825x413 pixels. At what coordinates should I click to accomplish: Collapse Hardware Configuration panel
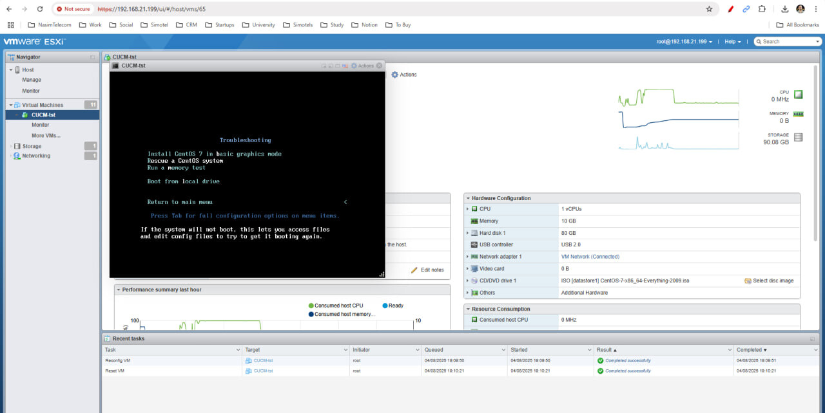coord(468,198)
